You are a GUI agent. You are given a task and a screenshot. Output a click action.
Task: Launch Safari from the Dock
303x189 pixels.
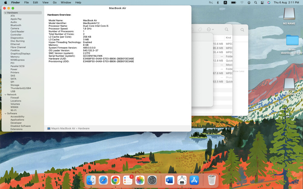103,180
